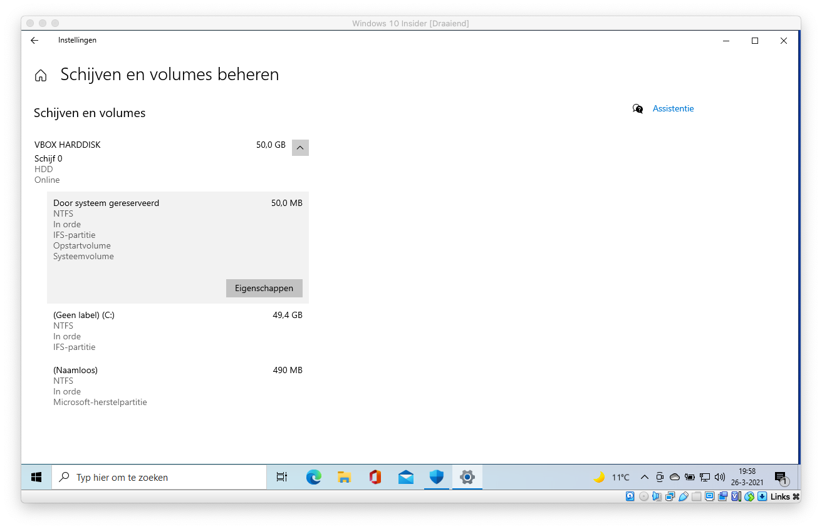Screen dimensions: 822x529
Task: Open File Explorer from the taskbar
Action: [x=344, y=477]
